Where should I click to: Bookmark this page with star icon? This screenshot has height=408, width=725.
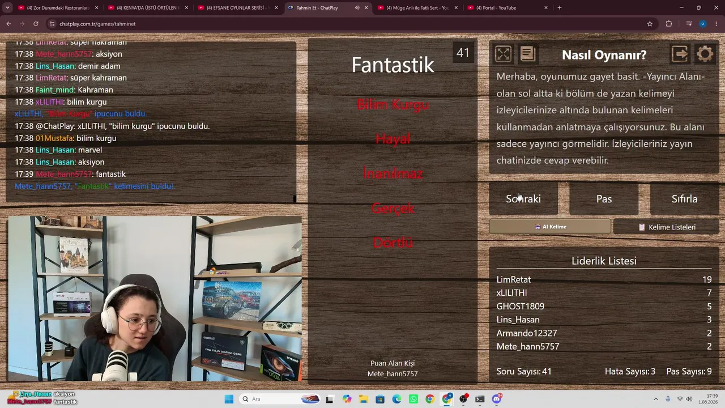point(650,24)
